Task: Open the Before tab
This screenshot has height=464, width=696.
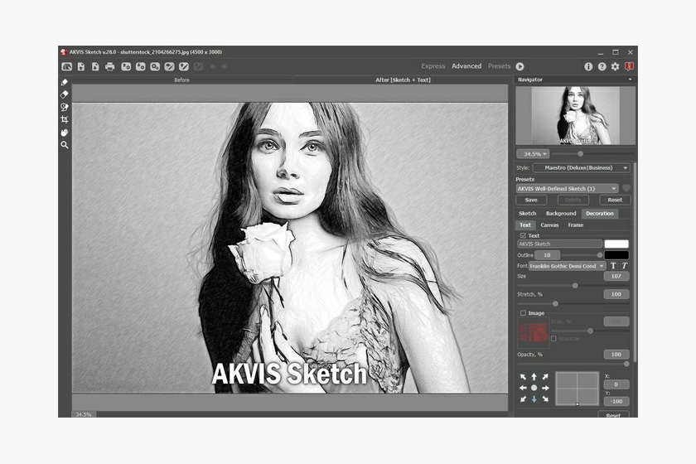Action: (182, 80)
